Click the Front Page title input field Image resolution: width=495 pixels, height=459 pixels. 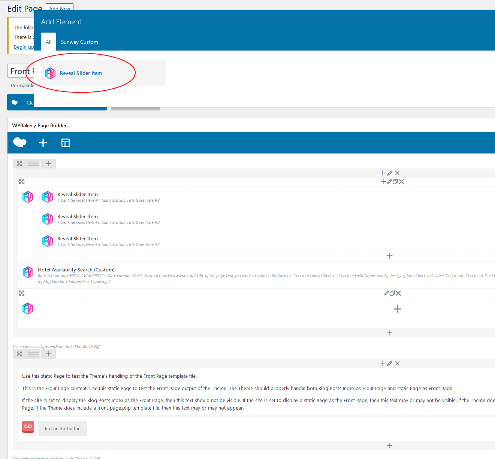pyautogui.click(x=21, y=71)
